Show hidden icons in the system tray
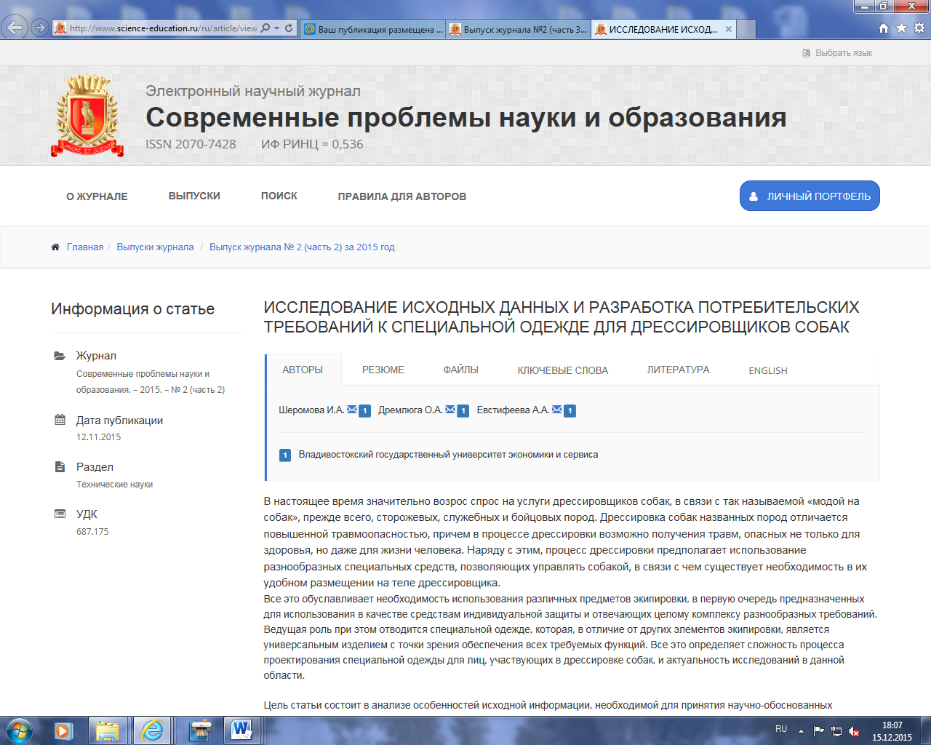This screenshot has width=931, height=745. pyautogui.click(x=801, y=730)
